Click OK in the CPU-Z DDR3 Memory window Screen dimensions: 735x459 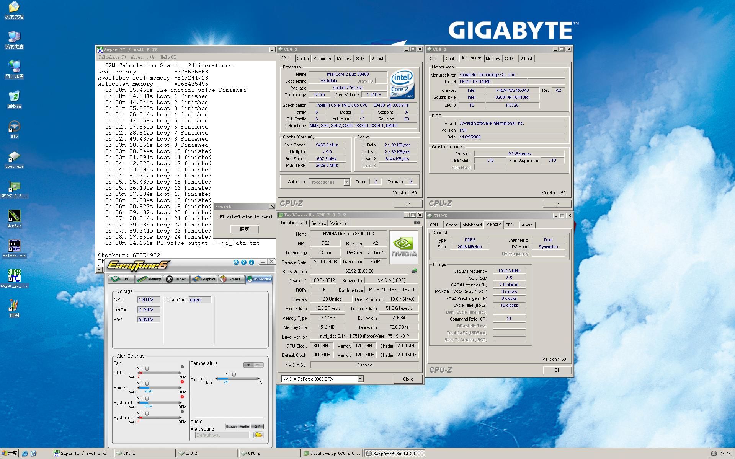click(x=557, y=370)
